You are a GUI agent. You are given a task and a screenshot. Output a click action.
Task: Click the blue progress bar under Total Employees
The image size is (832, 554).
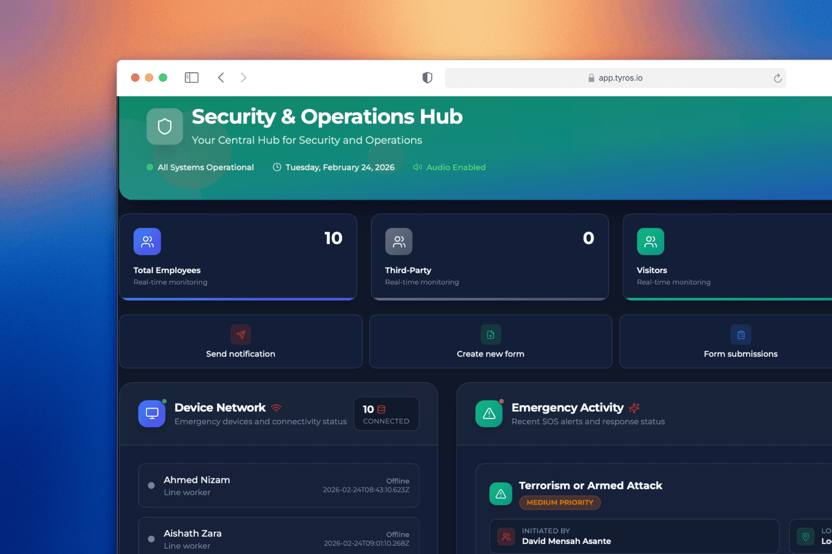tap(237, 298)
